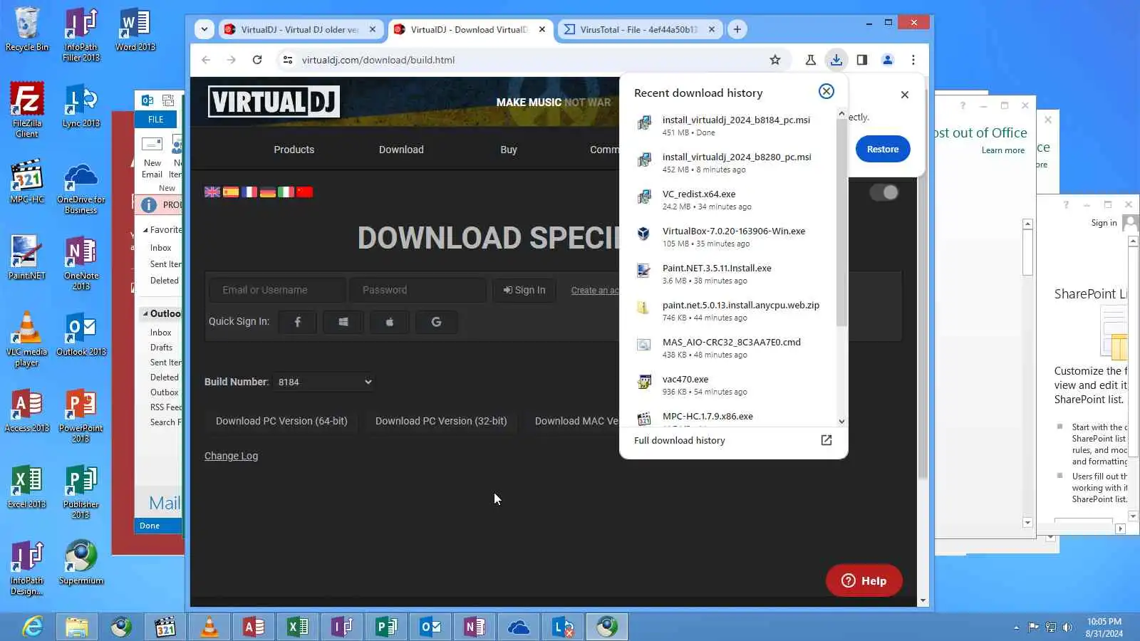1140x641 pixels.
Task: Reload the VirtualDJ page
Action: (x=257, y=60)
